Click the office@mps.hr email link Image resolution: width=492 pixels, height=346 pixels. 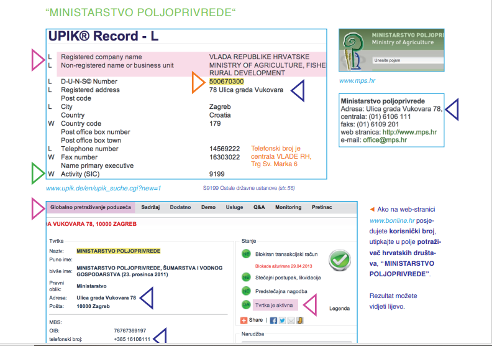coord(385,140)
